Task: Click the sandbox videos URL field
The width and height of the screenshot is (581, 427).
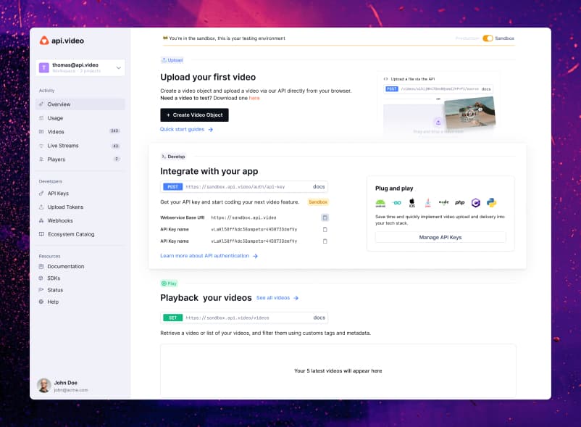Action: tap(244, 318)
